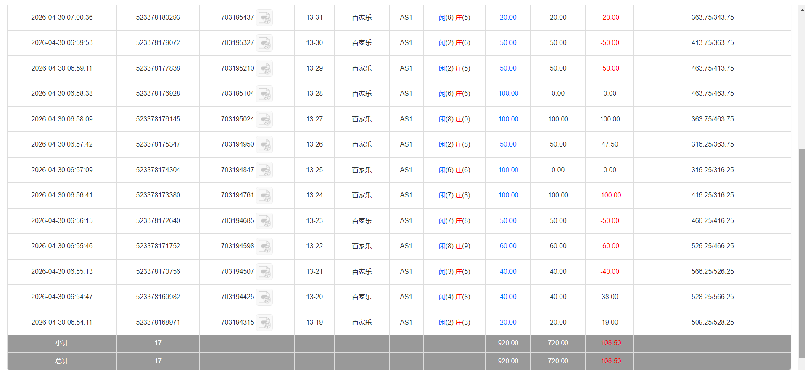The height and width of the screenshot is (370, 805).
Task: Click replay icon for round 703194315
Action: pyautogui.click(x=264, y=323)
